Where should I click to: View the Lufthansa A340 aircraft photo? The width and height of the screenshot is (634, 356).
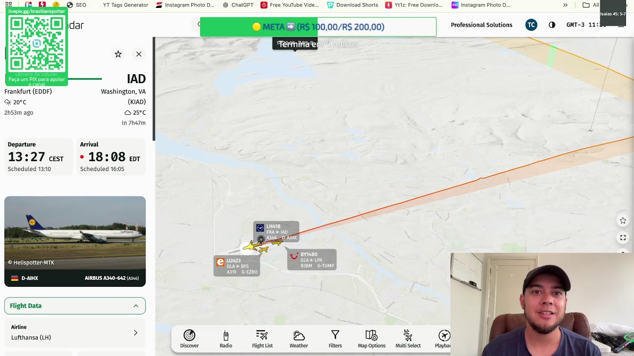point(75,232)
